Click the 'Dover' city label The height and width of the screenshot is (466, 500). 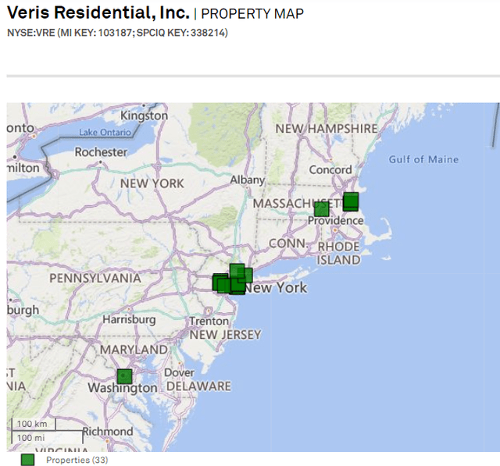[179, 372]
